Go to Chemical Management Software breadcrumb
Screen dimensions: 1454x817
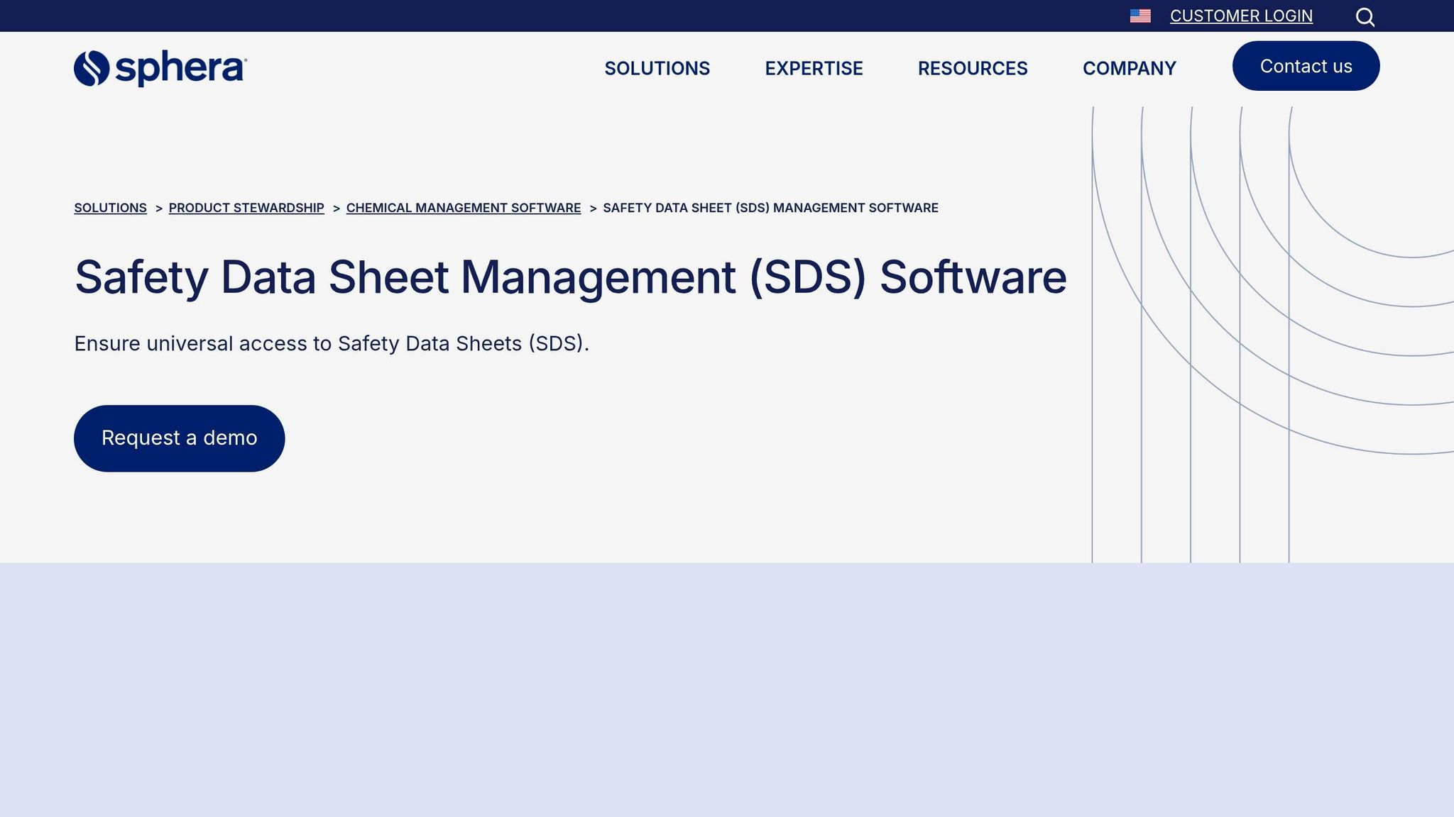[464, 208]
